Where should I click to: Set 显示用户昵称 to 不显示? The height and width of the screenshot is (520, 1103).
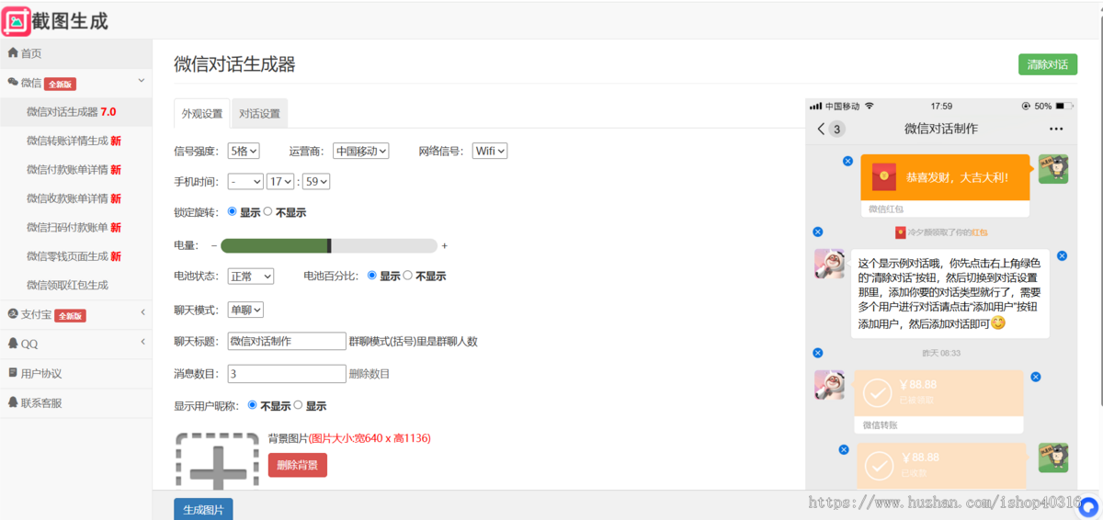[253, 405]
